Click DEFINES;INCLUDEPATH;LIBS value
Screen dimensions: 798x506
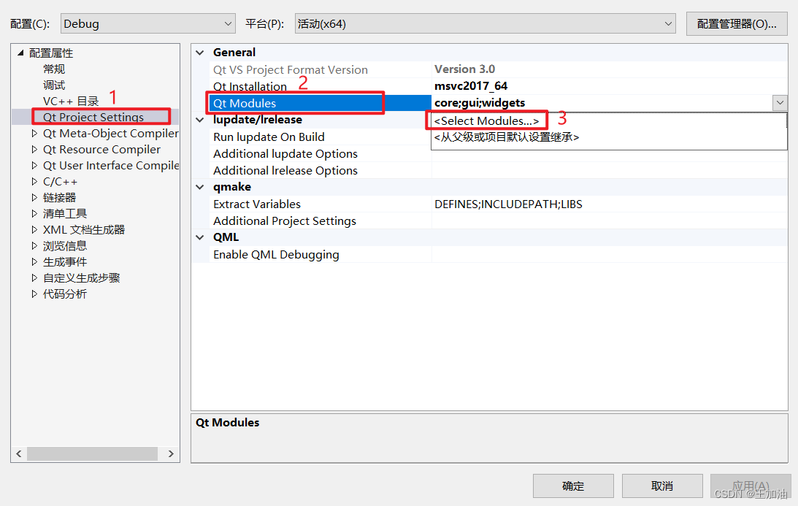click(x=508, y=204)
